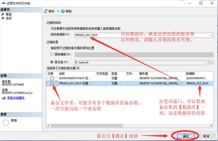The image size is (218, 141).
Task: Uncheck the UFDATA_019_2019 backup set checkbox
Action: [x=52, y=83]
